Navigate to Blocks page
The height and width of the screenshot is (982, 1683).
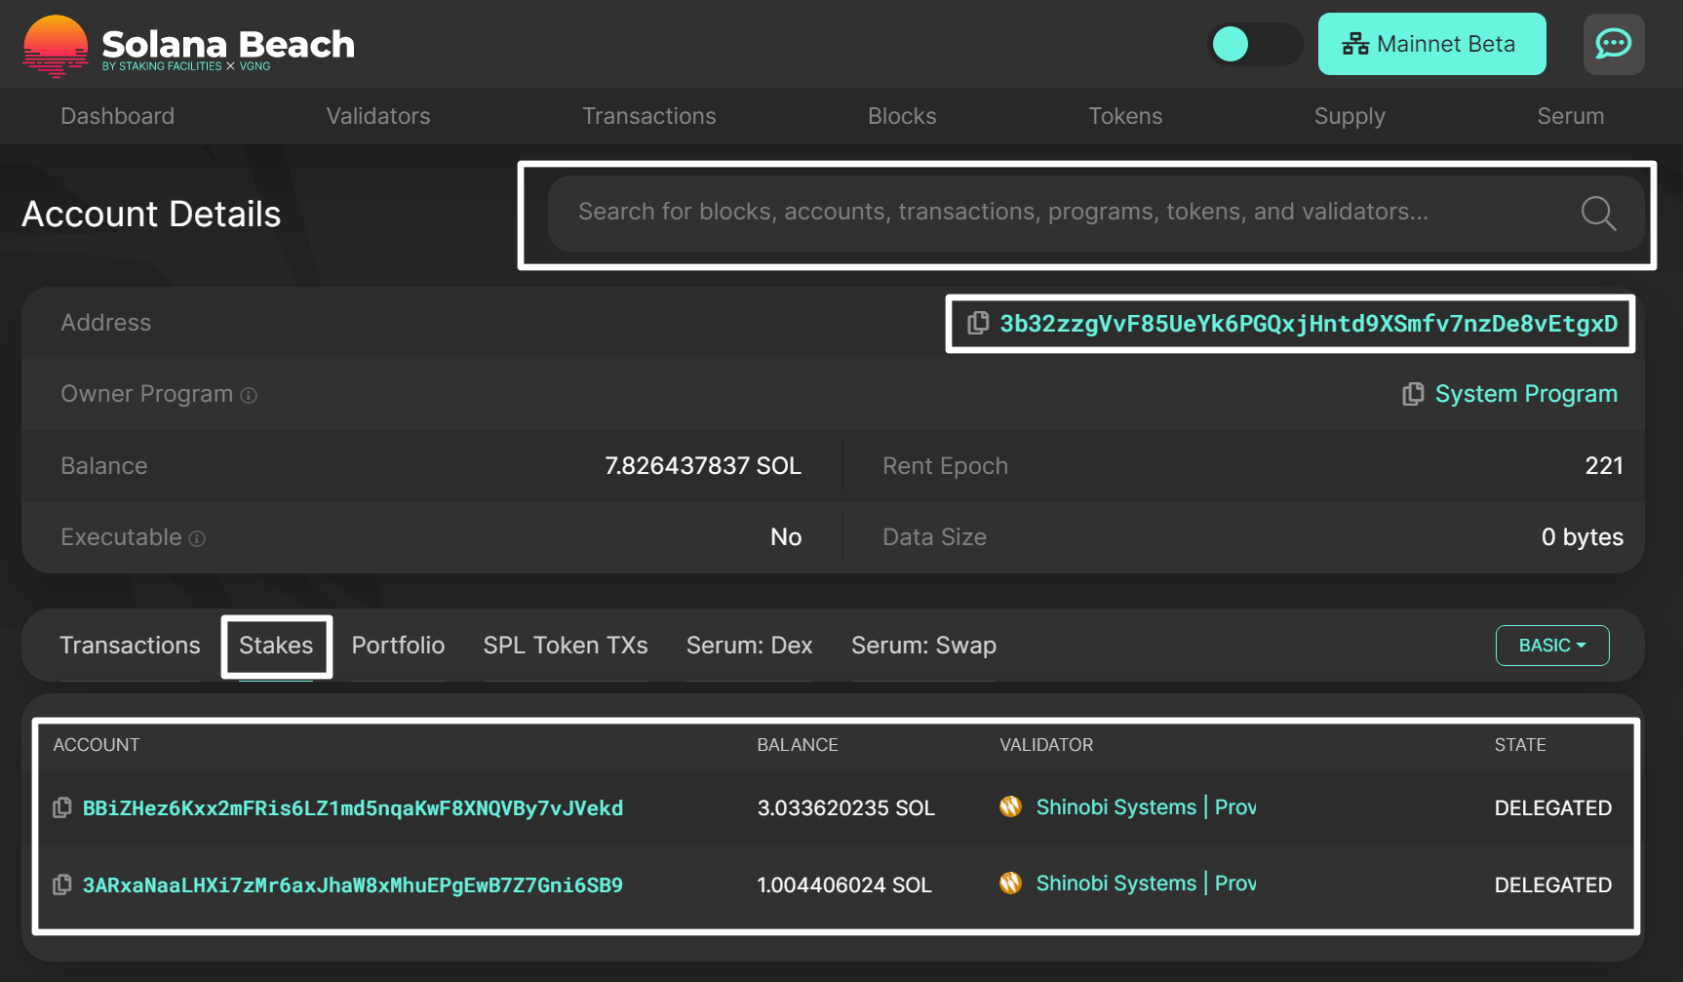[902, 116]
